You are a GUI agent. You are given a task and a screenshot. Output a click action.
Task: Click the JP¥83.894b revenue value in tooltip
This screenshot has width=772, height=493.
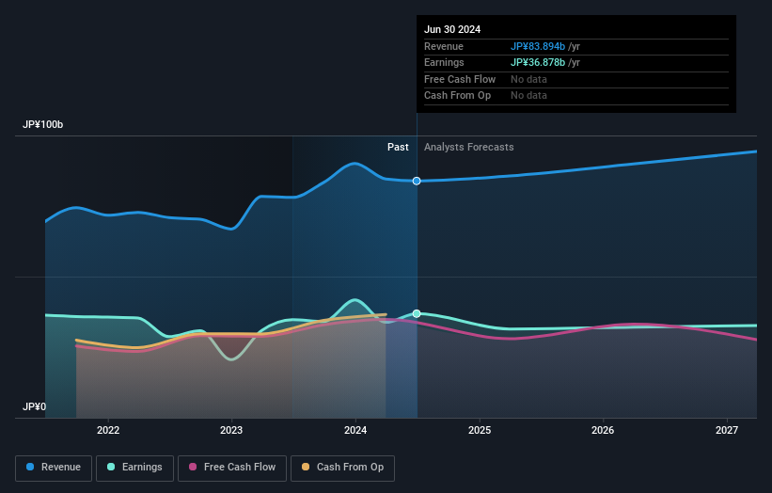pos(538,46)
